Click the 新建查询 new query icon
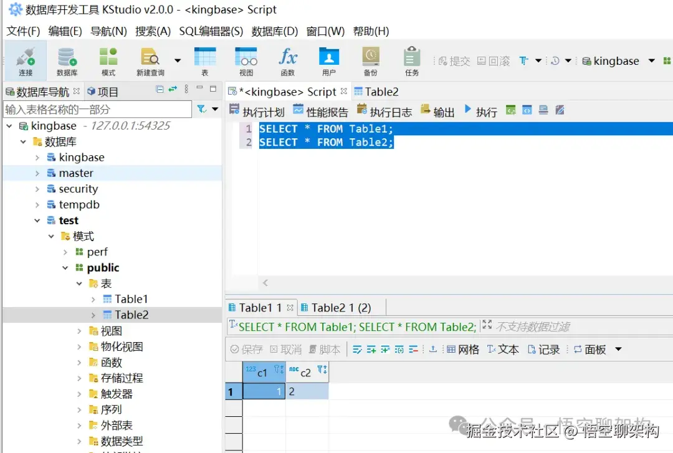This screenshot has height=453, width=673. 150,62
